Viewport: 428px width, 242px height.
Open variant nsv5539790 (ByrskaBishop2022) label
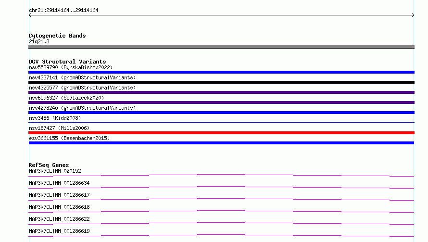click(x=71, y=67)
